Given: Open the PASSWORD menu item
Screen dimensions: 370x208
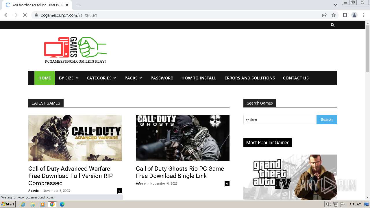Looking at the screenshot, I should click(x=162, y=78).
